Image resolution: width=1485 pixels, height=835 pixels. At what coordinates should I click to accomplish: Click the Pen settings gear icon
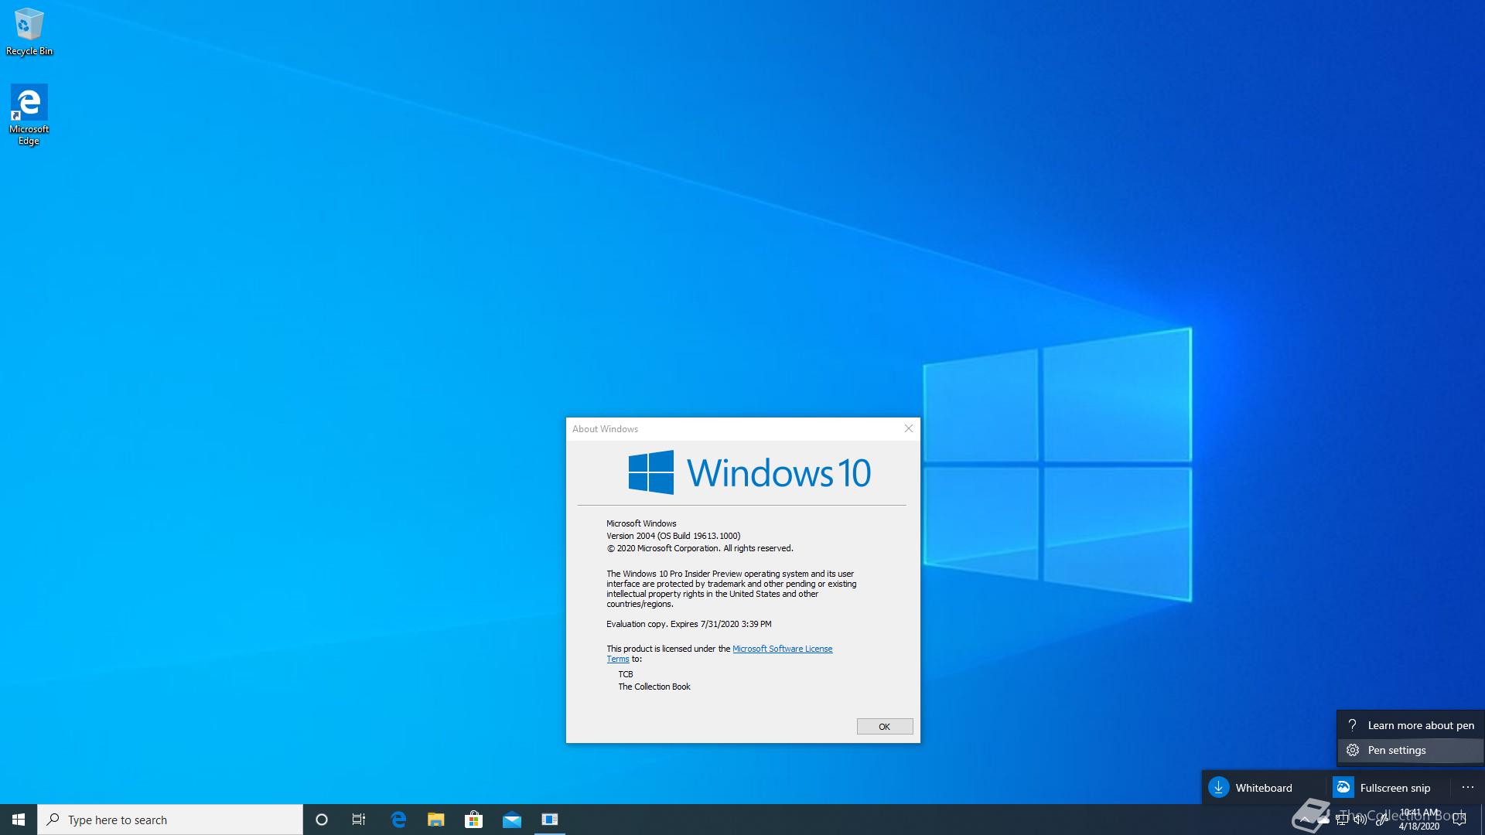click(1353, 750)
